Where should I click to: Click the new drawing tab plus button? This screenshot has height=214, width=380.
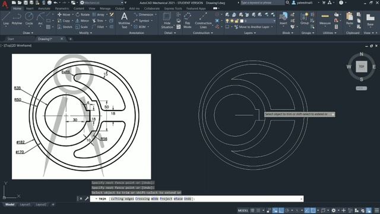point(70,39)
